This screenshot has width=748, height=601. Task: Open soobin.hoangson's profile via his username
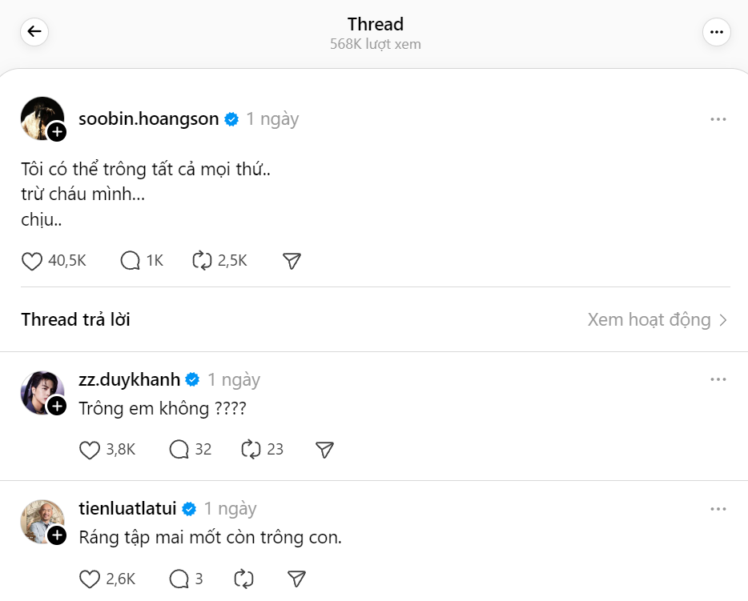point(147,118)
